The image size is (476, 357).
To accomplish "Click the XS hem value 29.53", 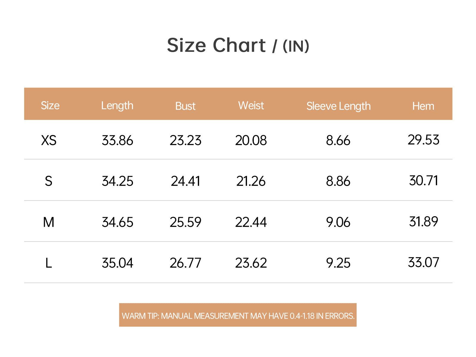I will (423, 140).
